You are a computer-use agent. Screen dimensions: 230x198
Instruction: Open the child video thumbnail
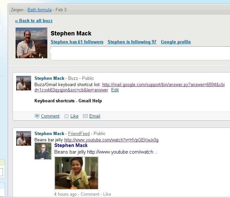[x=76, y=173]
